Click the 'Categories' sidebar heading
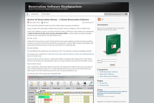 (102, 70)
